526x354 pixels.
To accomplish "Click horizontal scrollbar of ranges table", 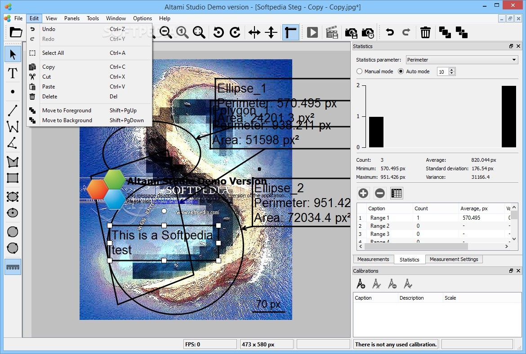I will click(x=416, y=246).
